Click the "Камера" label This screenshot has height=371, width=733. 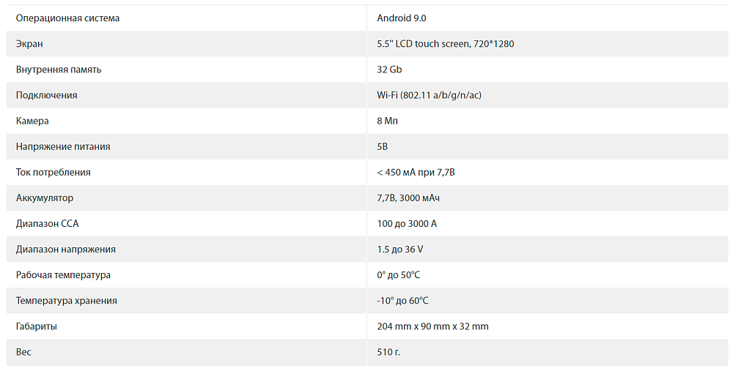click(x=32, y=121)
